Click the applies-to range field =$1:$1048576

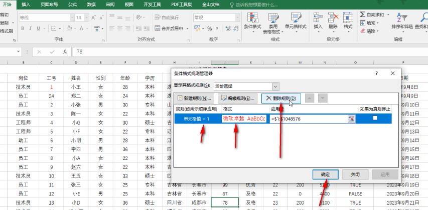point(309,119)
